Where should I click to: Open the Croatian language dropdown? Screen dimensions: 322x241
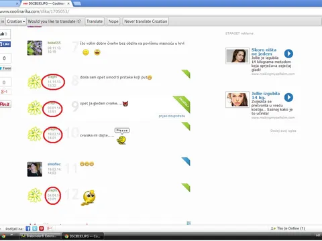click(16, 21)
